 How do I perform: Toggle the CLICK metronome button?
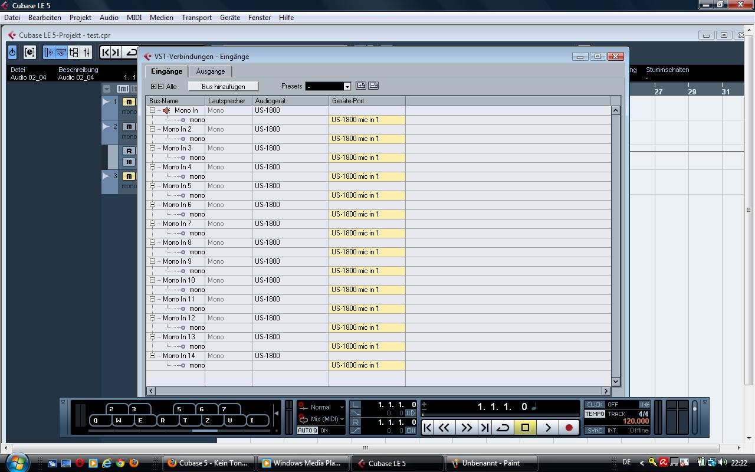coord(595,405)
